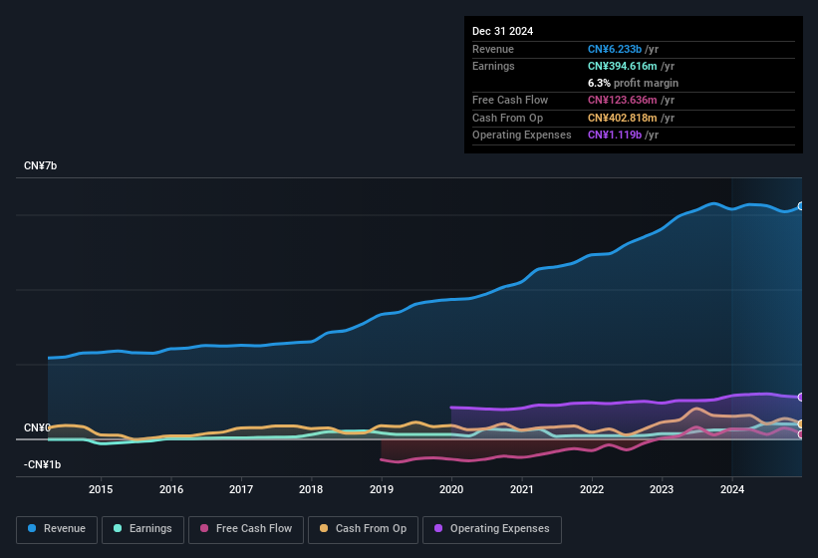The height and width of the screenshot is (558, 818).
Task: Click the CN¥123.636m free cash flow value
Action: 623,100
